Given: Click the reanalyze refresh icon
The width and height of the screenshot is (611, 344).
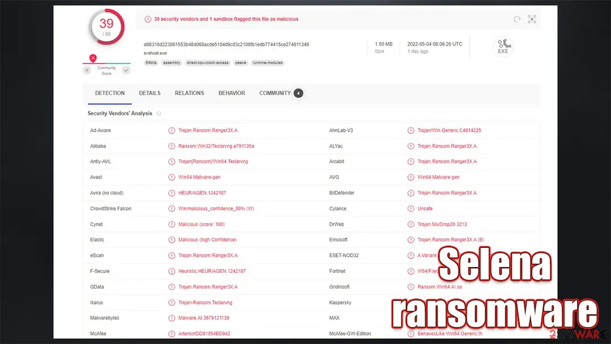Looking at the screenshot, I should click(517, 19).
